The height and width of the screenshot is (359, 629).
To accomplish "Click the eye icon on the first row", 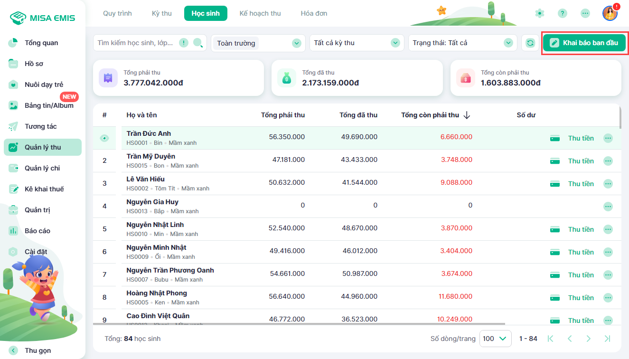I will tap(104, 138).
